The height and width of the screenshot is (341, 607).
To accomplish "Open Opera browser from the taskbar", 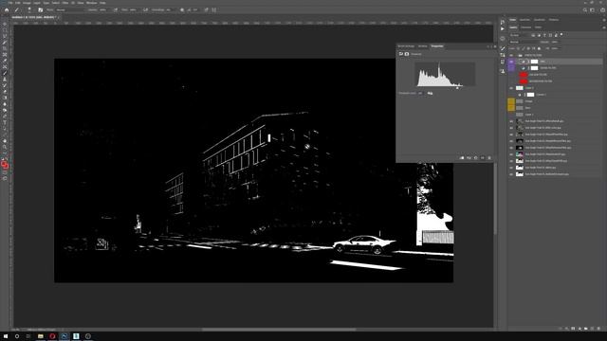I will click(52, 336).
